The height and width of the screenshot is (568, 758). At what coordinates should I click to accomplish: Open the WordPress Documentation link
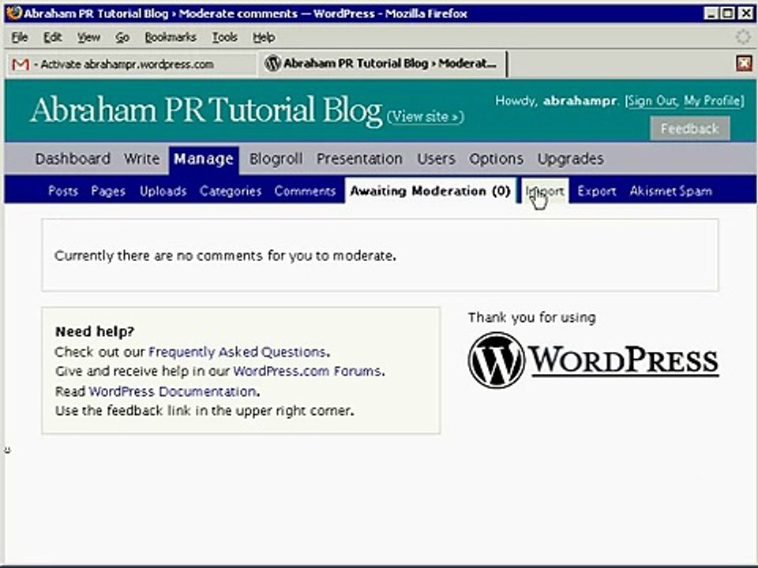tap(173, 391)
